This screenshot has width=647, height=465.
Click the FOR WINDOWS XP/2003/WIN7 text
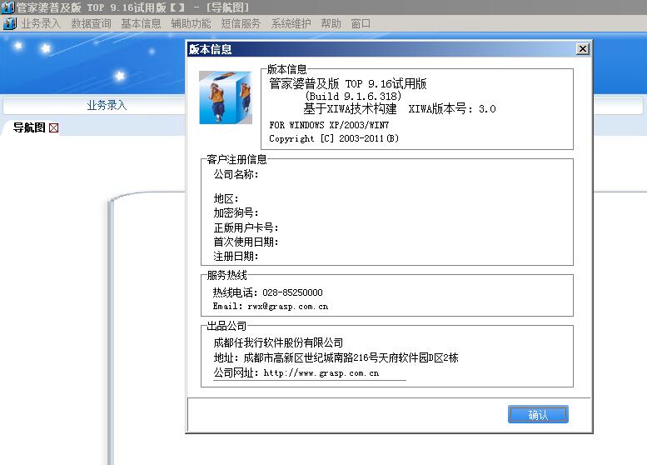point(329,125)
